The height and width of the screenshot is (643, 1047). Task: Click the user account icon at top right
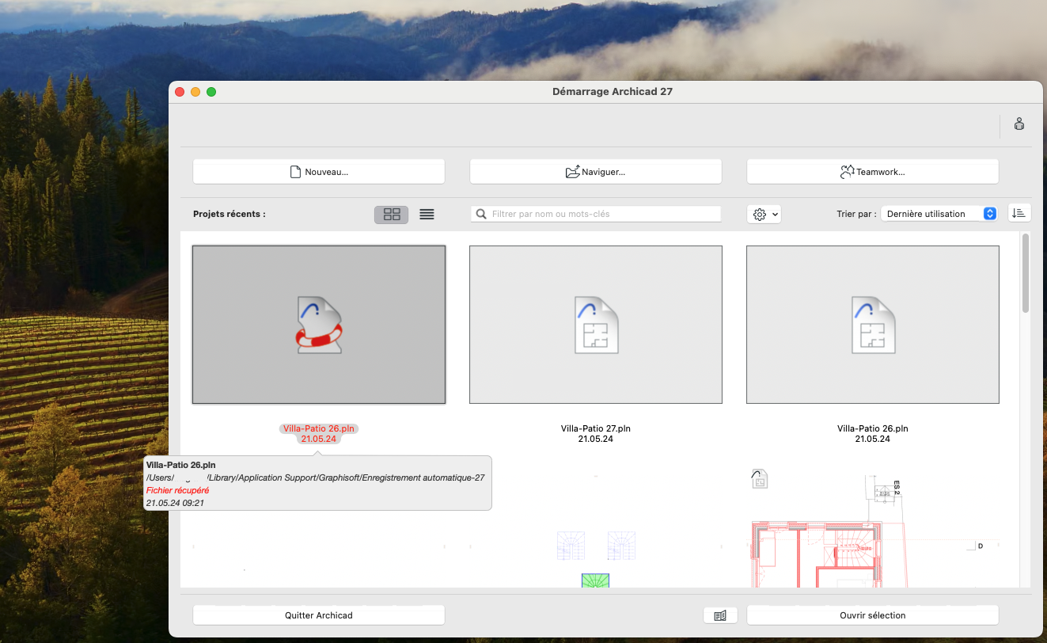tap(1019, 124)
